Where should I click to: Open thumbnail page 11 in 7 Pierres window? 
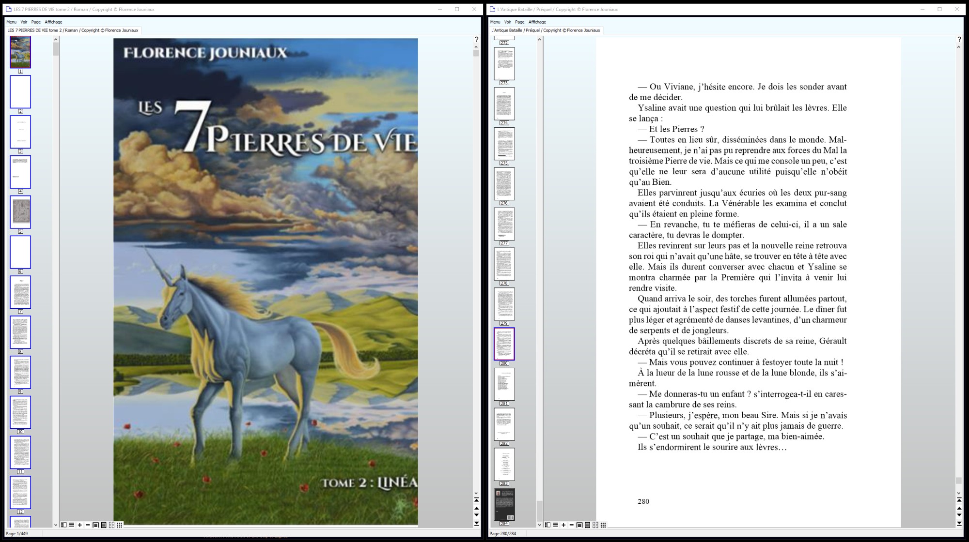20,452
